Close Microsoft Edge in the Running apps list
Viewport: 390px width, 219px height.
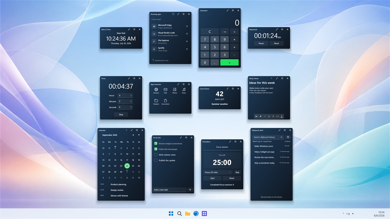click(x=187, y=26)
